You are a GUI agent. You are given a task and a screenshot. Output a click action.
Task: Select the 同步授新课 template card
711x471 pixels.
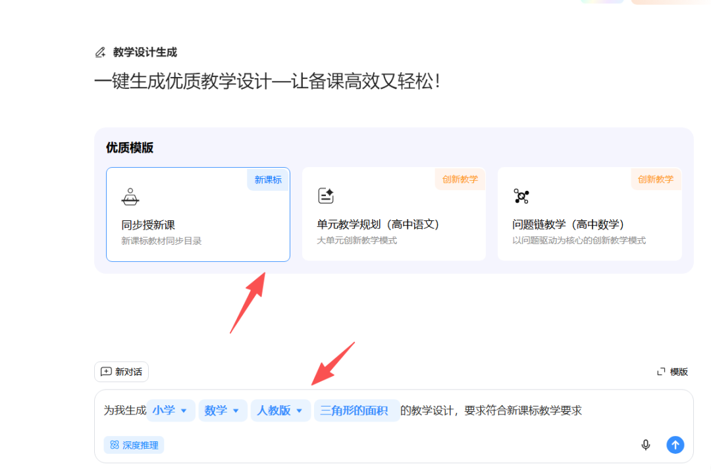click(x=197, y=214)
